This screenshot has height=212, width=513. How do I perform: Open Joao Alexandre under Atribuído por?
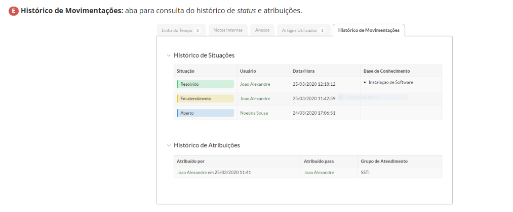(191, 173)
